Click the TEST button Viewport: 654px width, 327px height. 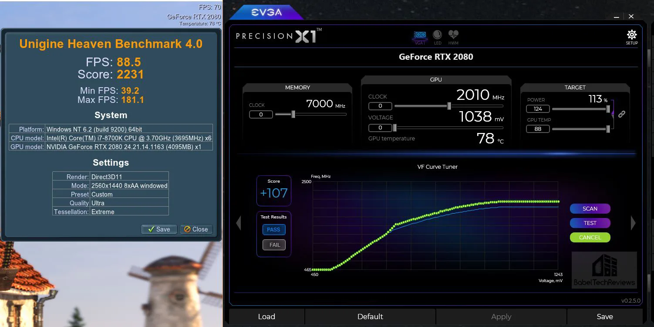point(590,223)
